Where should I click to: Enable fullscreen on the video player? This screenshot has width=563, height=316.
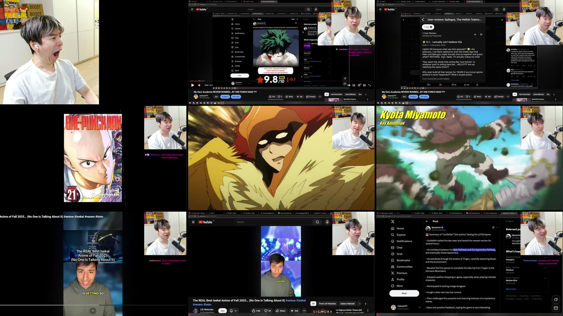[369, 85]
